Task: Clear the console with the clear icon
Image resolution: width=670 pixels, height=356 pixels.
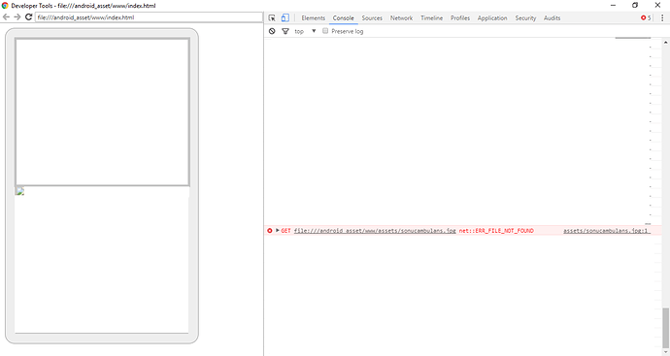Action: [272, 31]
